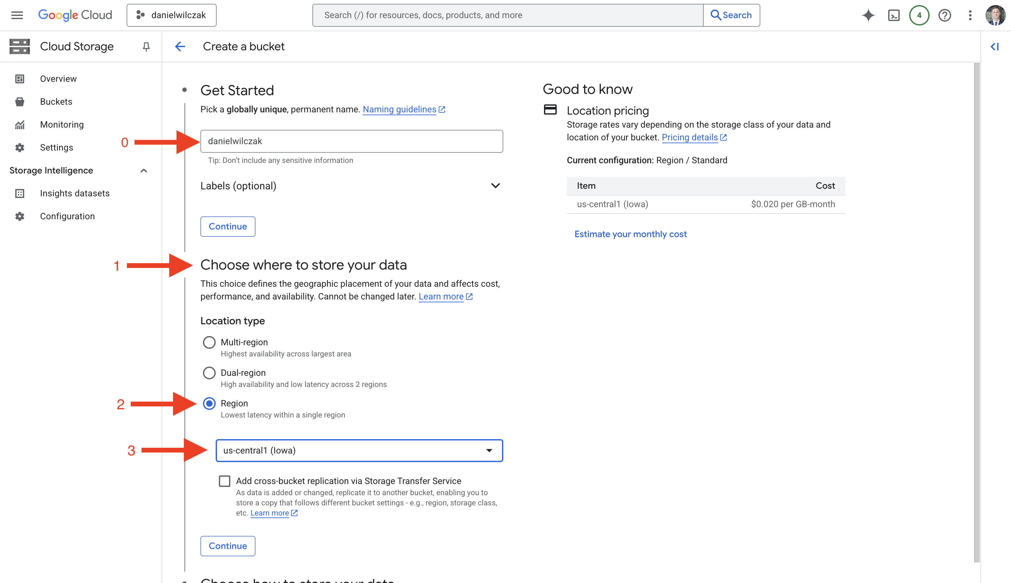
Task: Focus the bucket name input field
Action: tap(352, 141)
